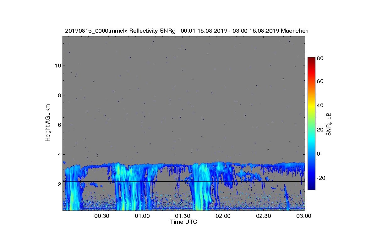Image resolution: width=377 pixels, height=251 pixels.
Task: Click the time tick label '00:30'
Action: (101, 216)
